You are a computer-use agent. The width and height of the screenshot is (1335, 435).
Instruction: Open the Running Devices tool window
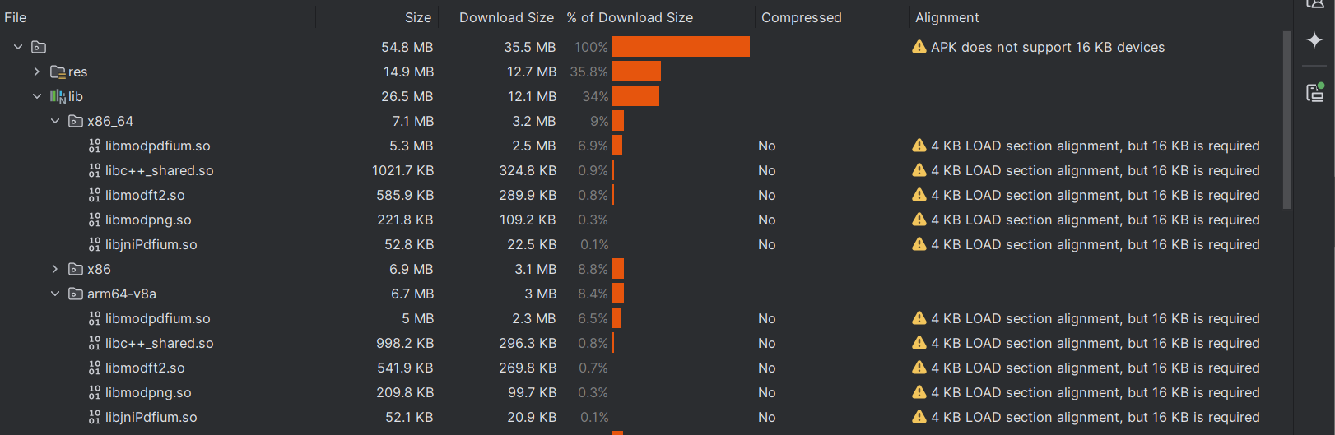click(1314, 92)
